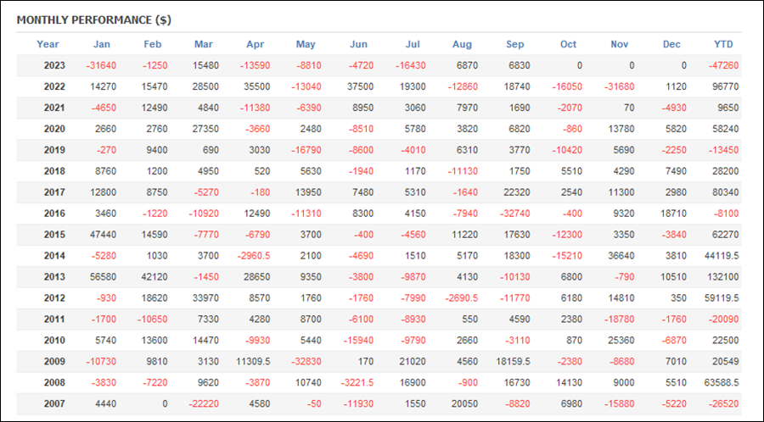Click the 2012 YTD value 59119.5
The height and width of the screenshot is (422, 764).
(x=721, y=298)
